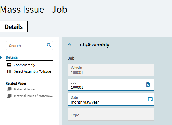Go to Job/Assembly in the navigation tree

pyautogui.click(x=24, y=65)
